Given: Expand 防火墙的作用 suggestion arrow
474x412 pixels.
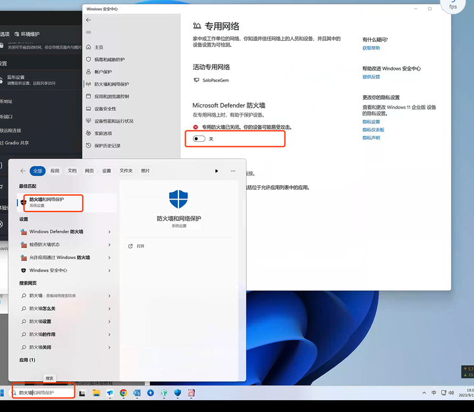Looking at the screenshot, I should click(109, 334).
